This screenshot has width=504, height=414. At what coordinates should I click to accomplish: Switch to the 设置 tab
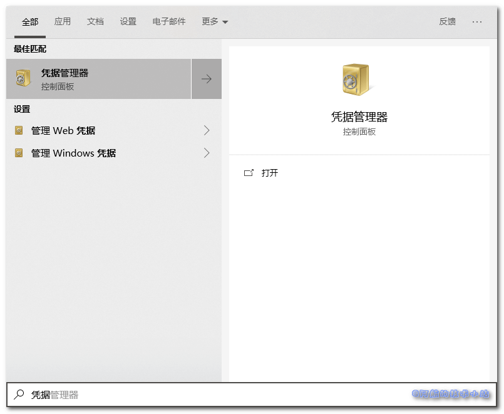point(128,21)
